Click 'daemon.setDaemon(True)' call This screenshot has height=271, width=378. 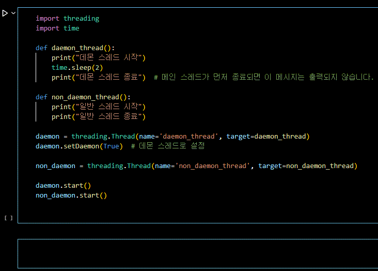[x=80, y=146]
